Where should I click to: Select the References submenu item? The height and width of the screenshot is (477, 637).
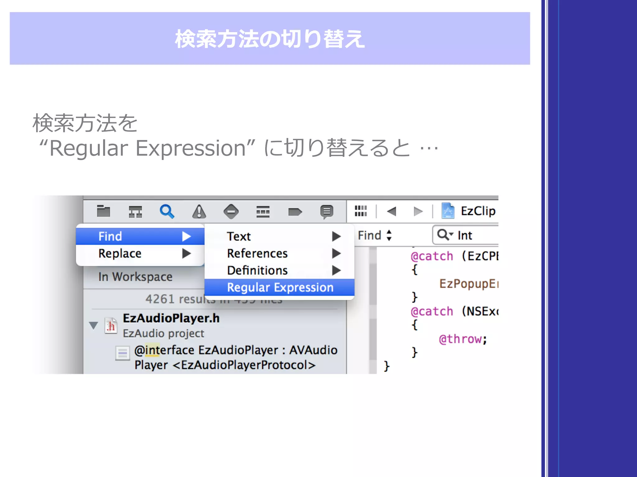point(279,253)
